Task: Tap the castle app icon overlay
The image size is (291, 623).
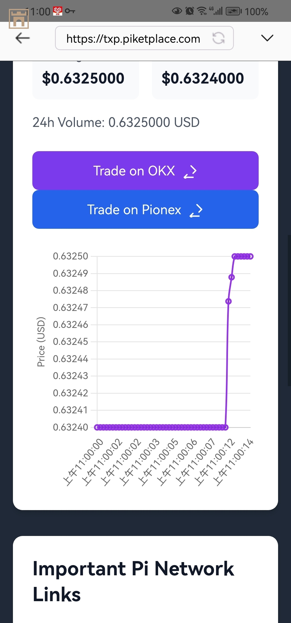Action: [x=19, y=19]
